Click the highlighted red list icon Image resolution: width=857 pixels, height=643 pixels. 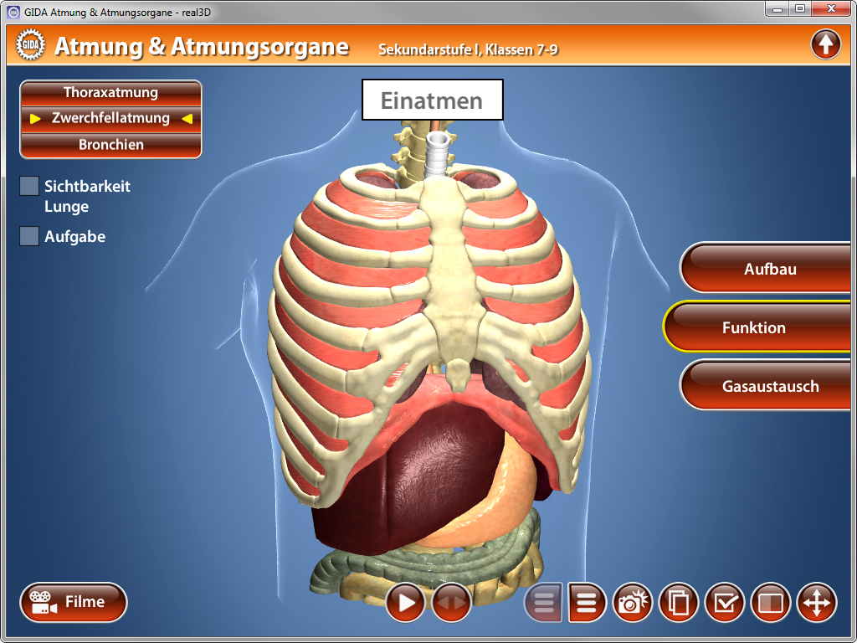click(587, 602)
